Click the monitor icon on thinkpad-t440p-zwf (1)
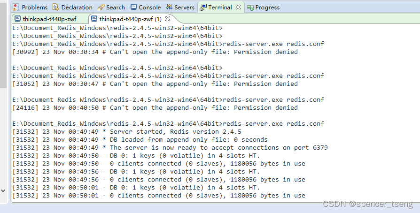 [94, 19]
